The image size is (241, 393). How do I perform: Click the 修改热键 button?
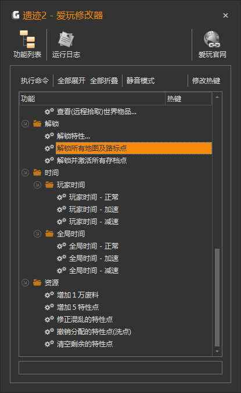coord(206,81)
